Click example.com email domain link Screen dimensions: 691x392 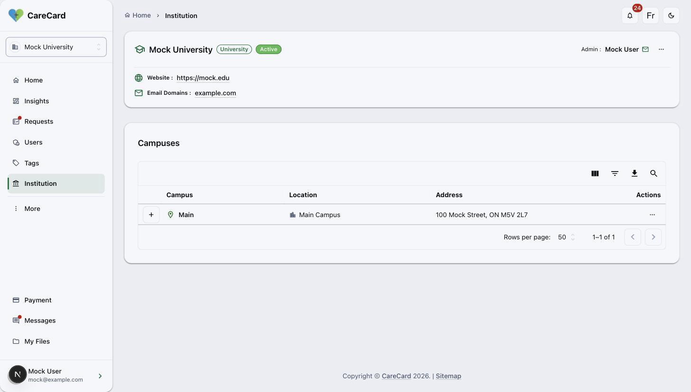pos(215,93)
